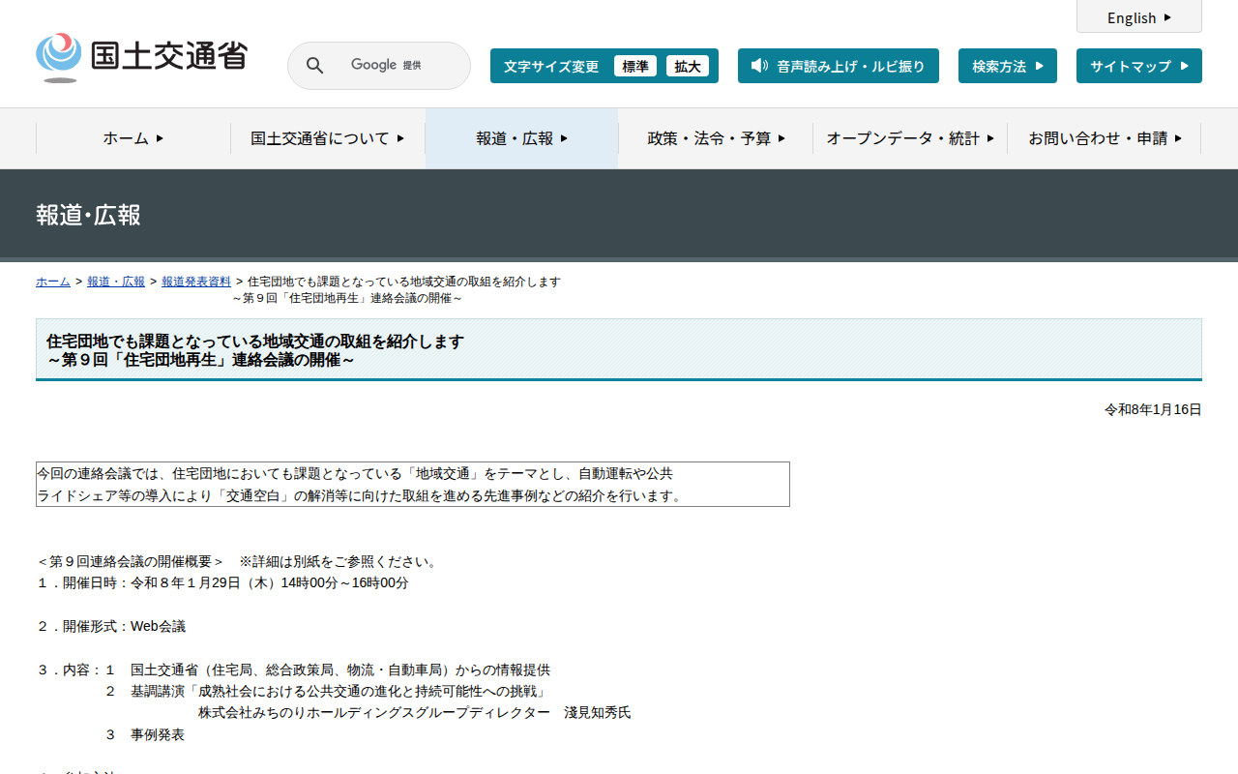Click the line ２．開催形式：Web会議

[111, 627]
